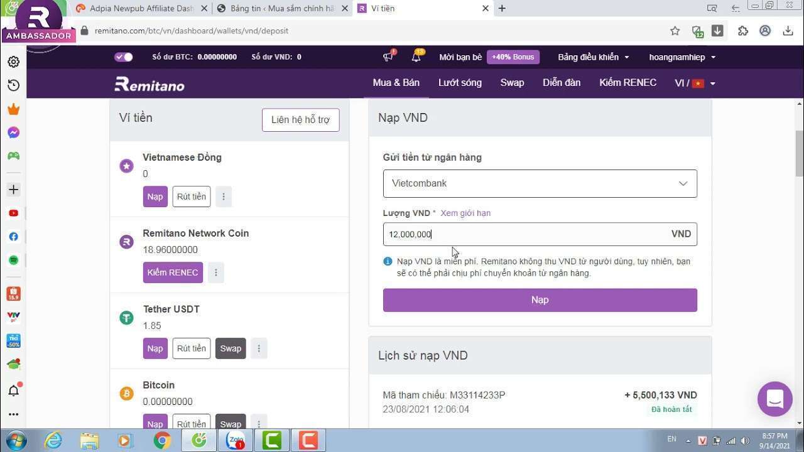Viewport: 804px width, 452px height.
Task: Open the VI language selector
Action: coord(695,83)
